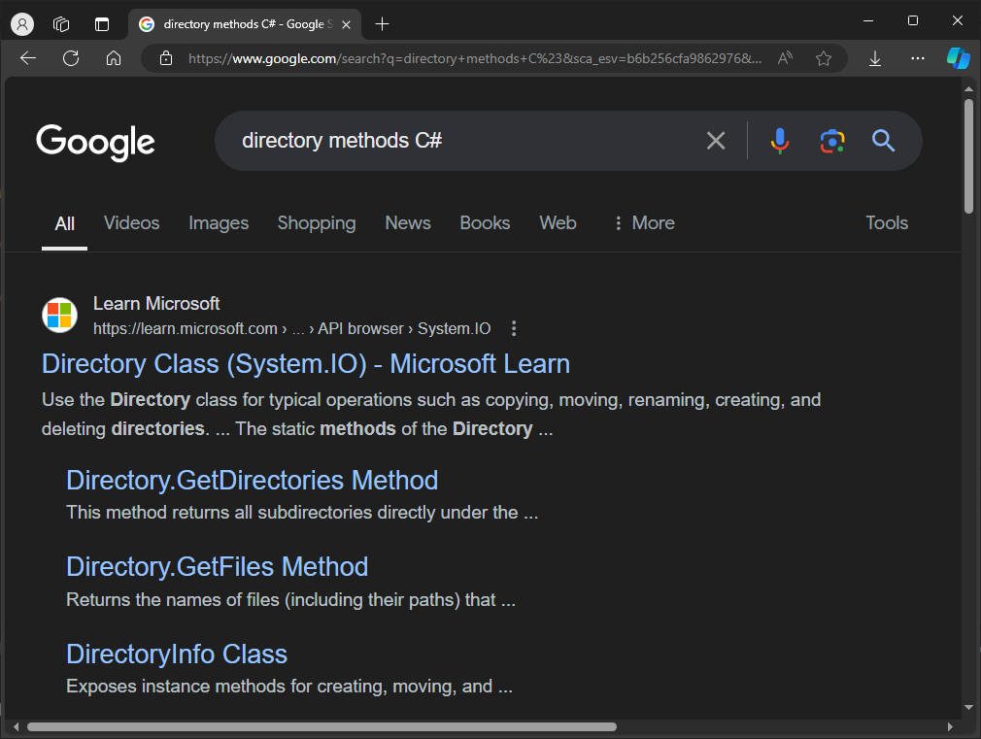Click the 'Use the Directory class' description
981x739 pixels.
pyautogui.click(x=431, y=415)
